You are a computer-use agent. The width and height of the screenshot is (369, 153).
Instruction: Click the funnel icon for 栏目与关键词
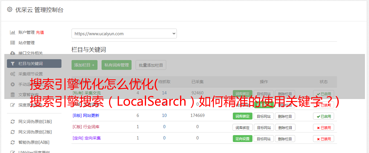[x=12, y=64]
